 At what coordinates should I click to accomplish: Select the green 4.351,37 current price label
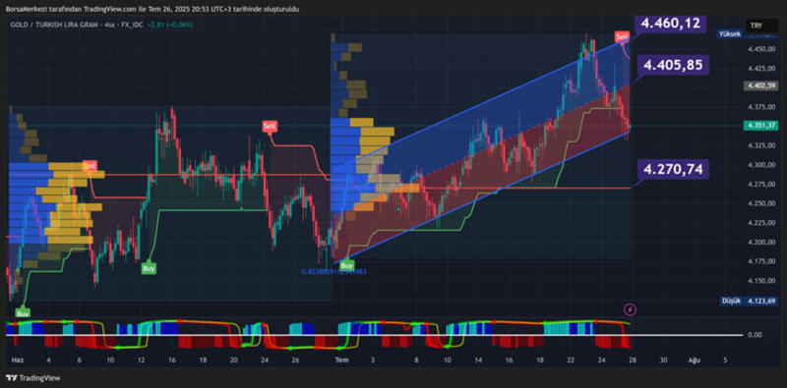pos(760,126)
